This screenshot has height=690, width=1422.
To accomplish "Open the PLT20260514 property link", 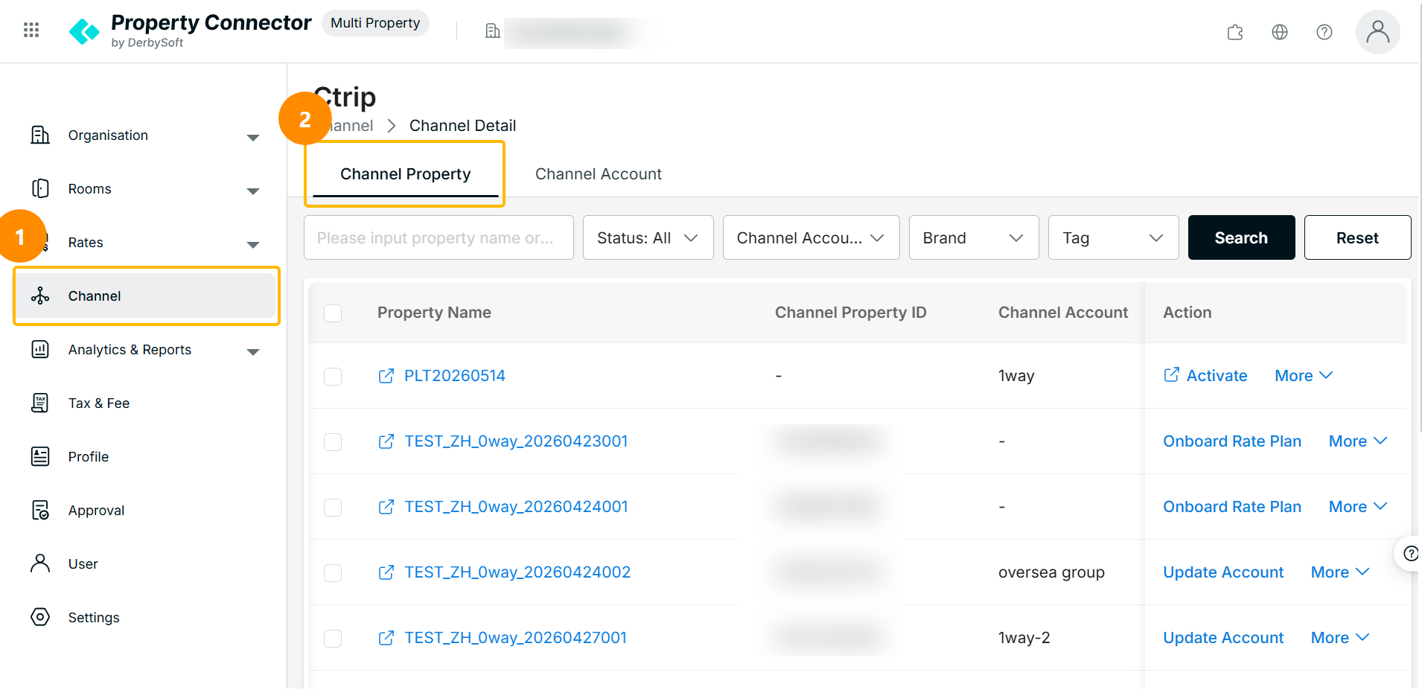I will click(455, 376).
